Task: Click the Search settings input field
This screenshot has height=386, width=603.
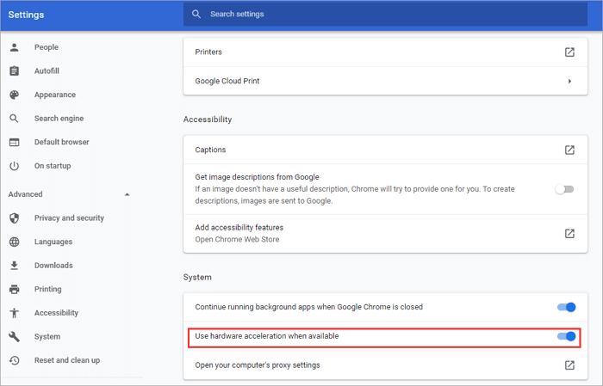Action: click(388, 15)
